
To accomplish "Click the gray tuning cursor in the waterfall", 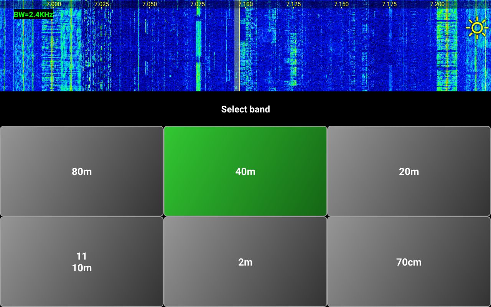I will coord(237,50).
